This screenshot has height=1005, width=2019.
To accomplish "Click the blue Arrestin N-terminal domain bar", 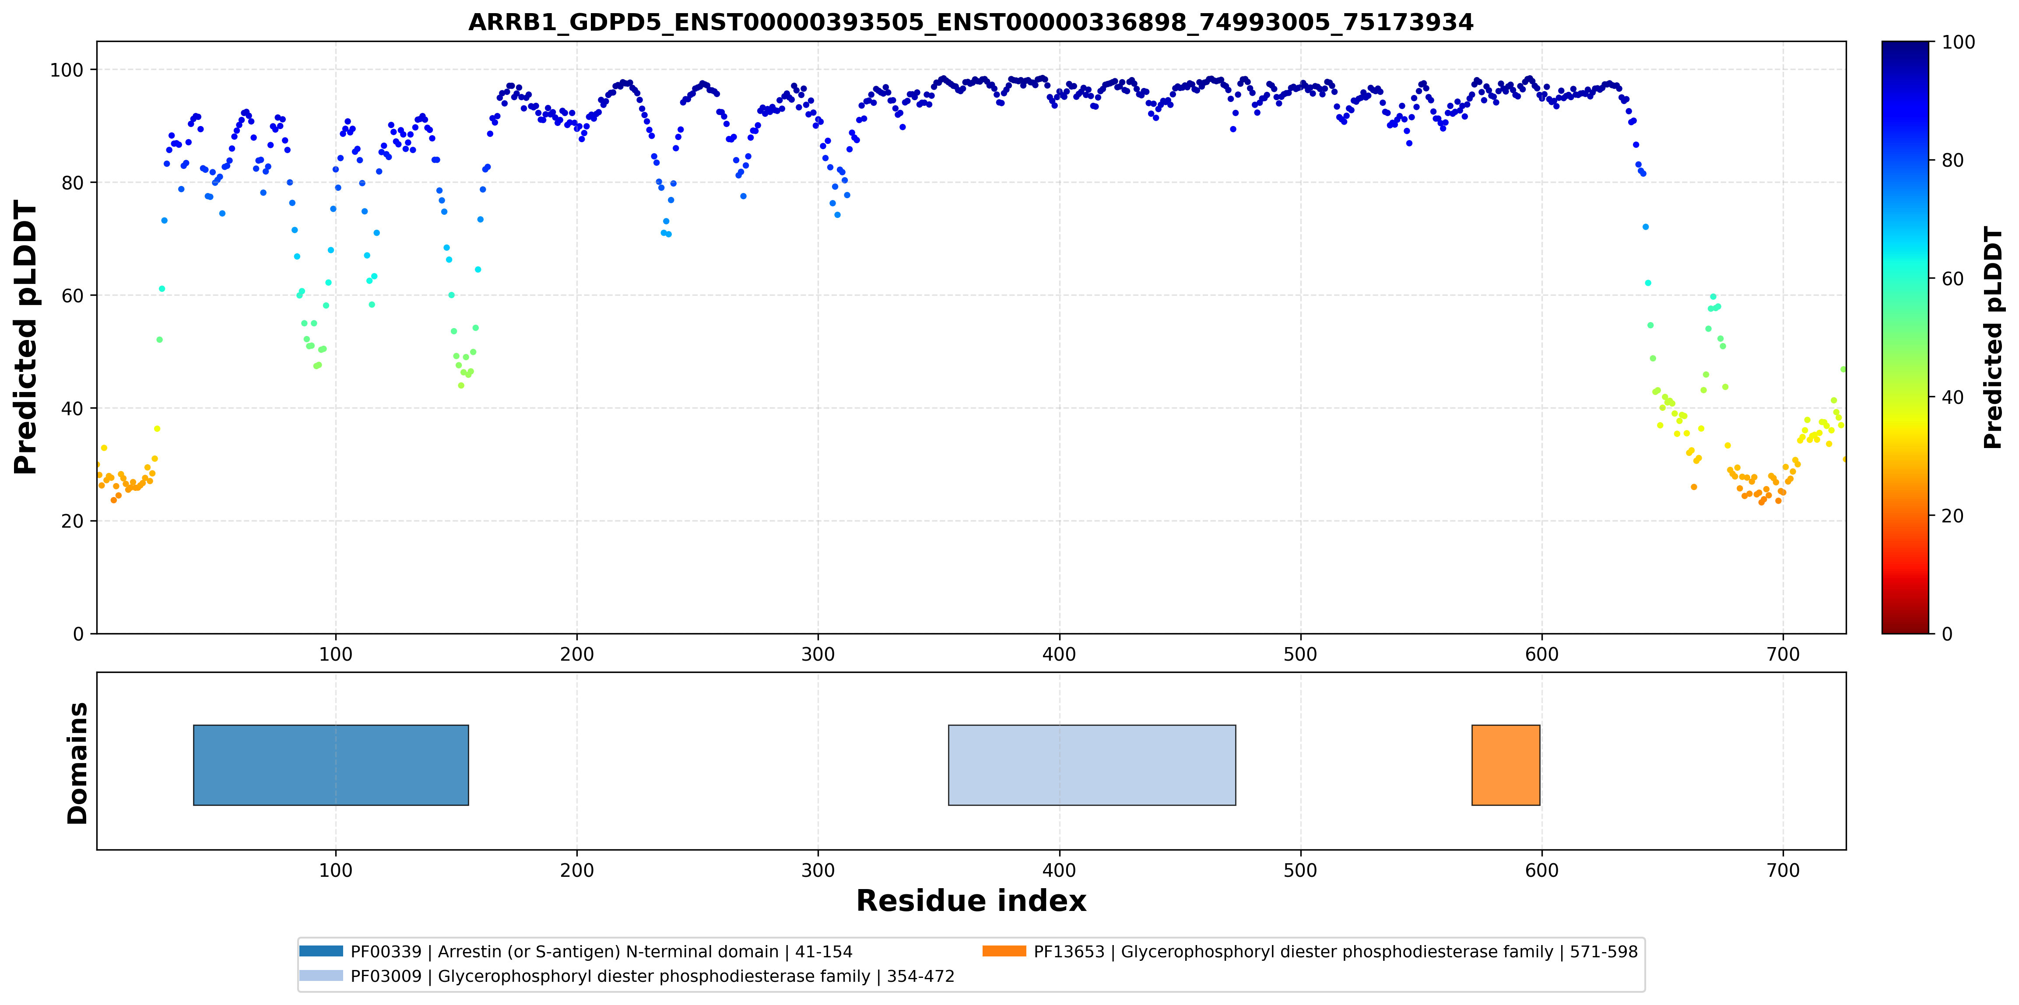I will point(331,764).
